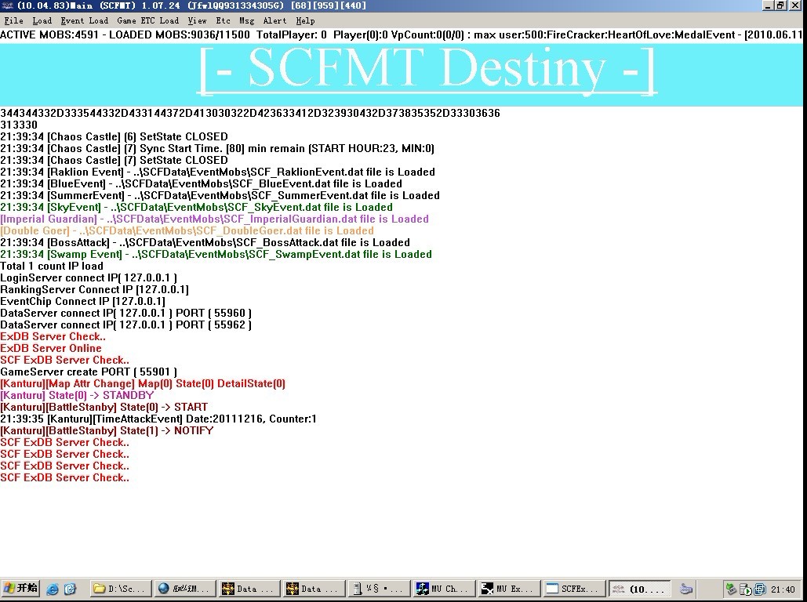Click the 开始 Start button
The image size is (807, 602).
(20, 589)
